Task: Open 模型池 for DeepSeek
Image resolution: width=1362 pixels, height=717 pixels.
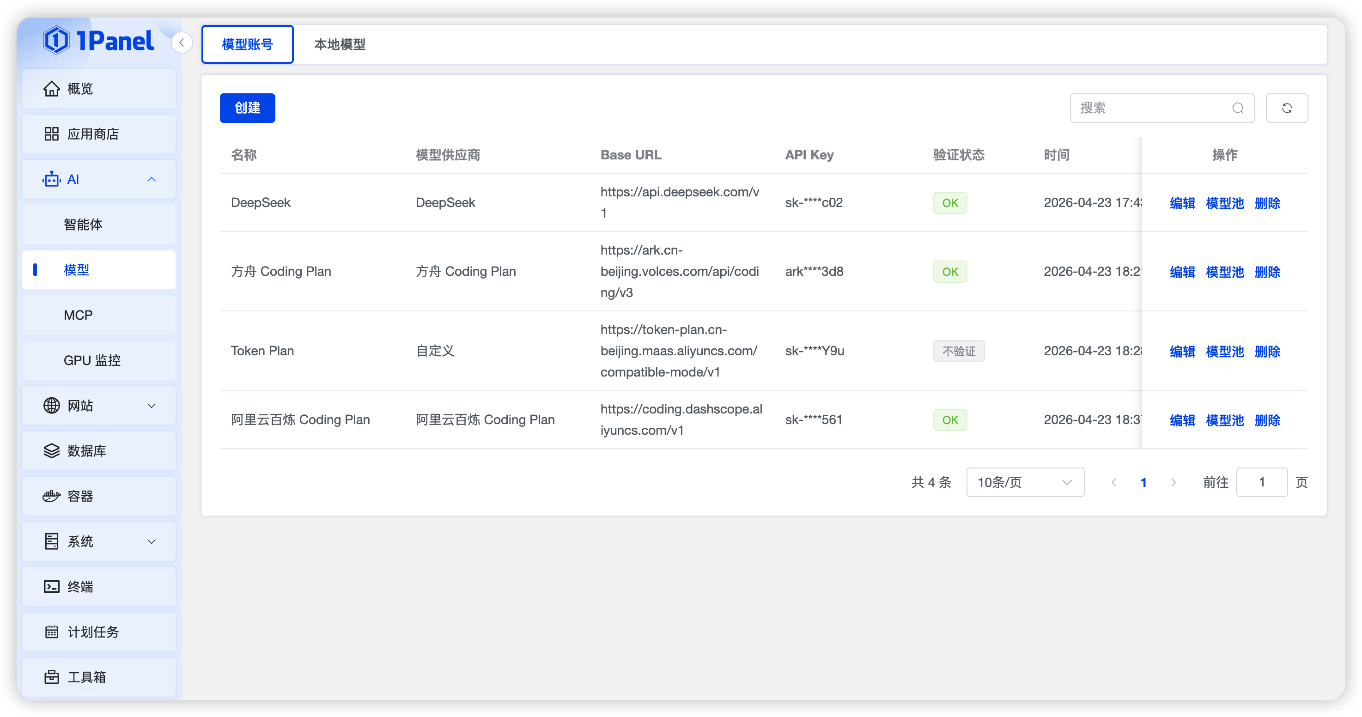Action: click(1224, 203)
